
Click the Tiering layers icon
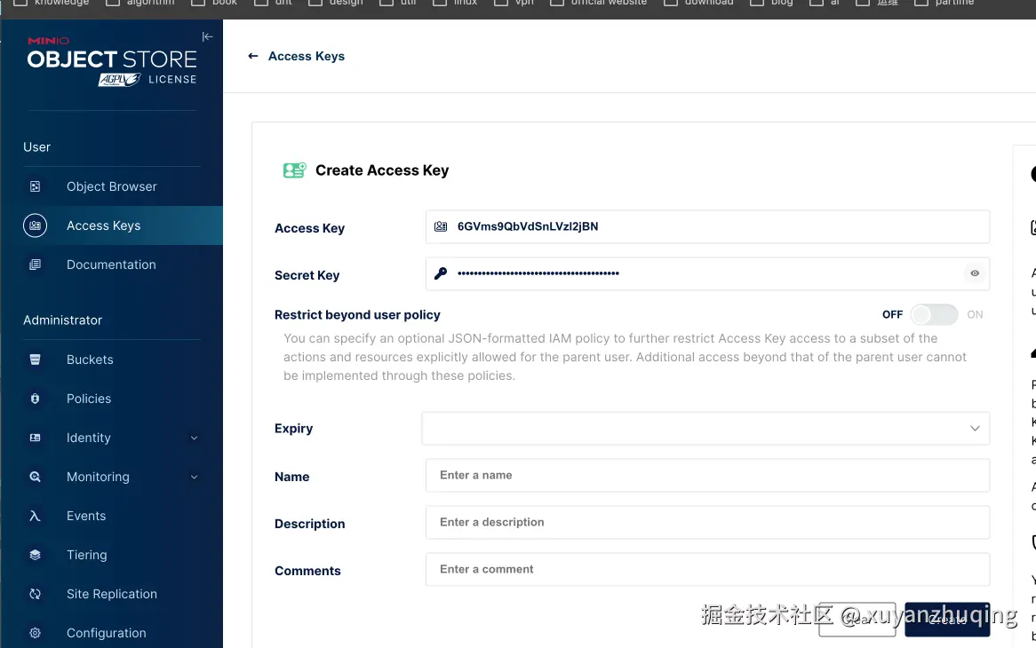point(35,555)
